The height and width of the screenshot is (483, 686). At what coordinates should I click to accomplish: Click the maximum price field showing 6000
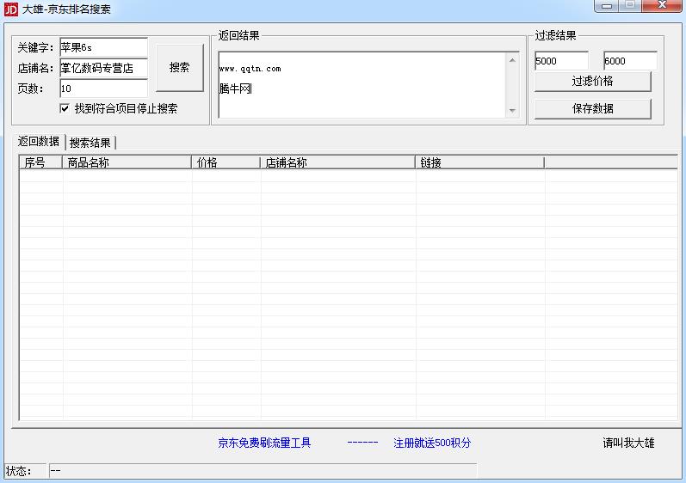click(630, 61)
